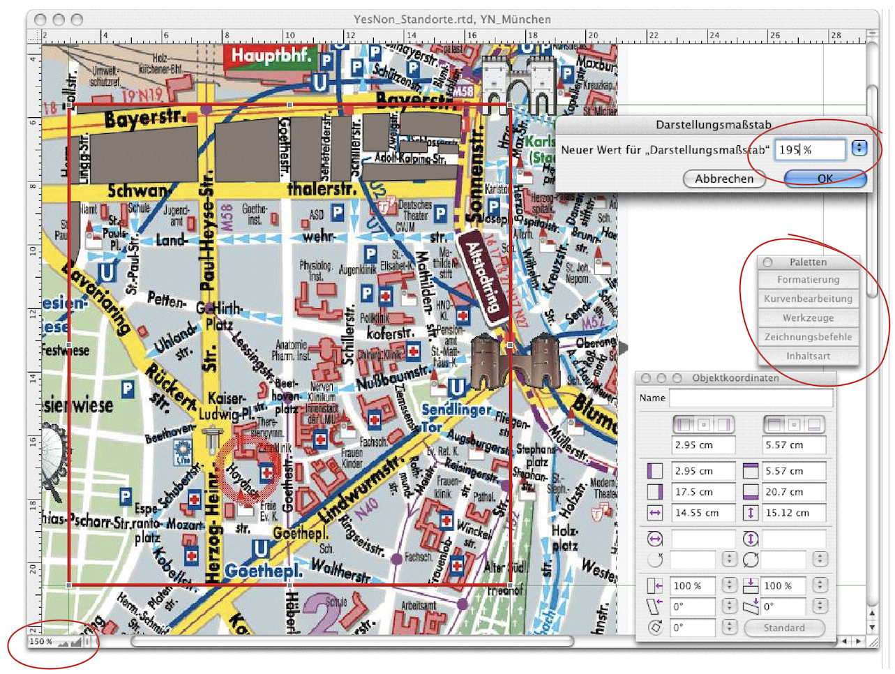
Task: Open the Werkzeuge palette
Action: coord(808,318)
